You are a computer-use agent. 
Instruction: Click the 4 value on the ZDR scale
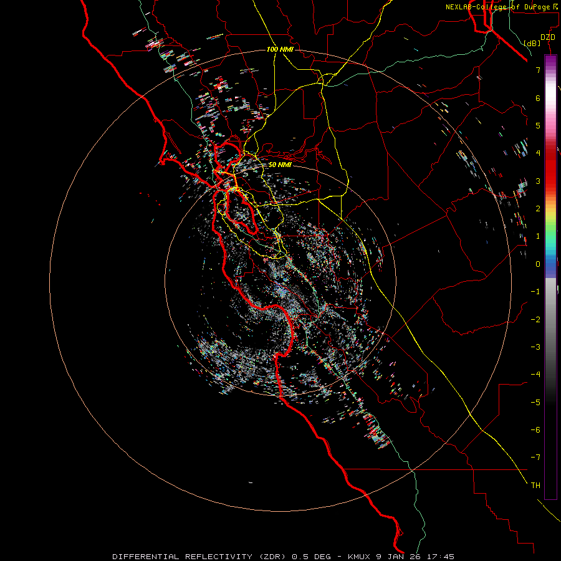pos(538,153)
